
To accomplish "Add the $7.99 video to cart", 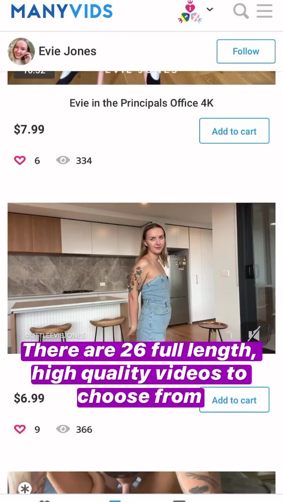I will (x=234, y=131).
